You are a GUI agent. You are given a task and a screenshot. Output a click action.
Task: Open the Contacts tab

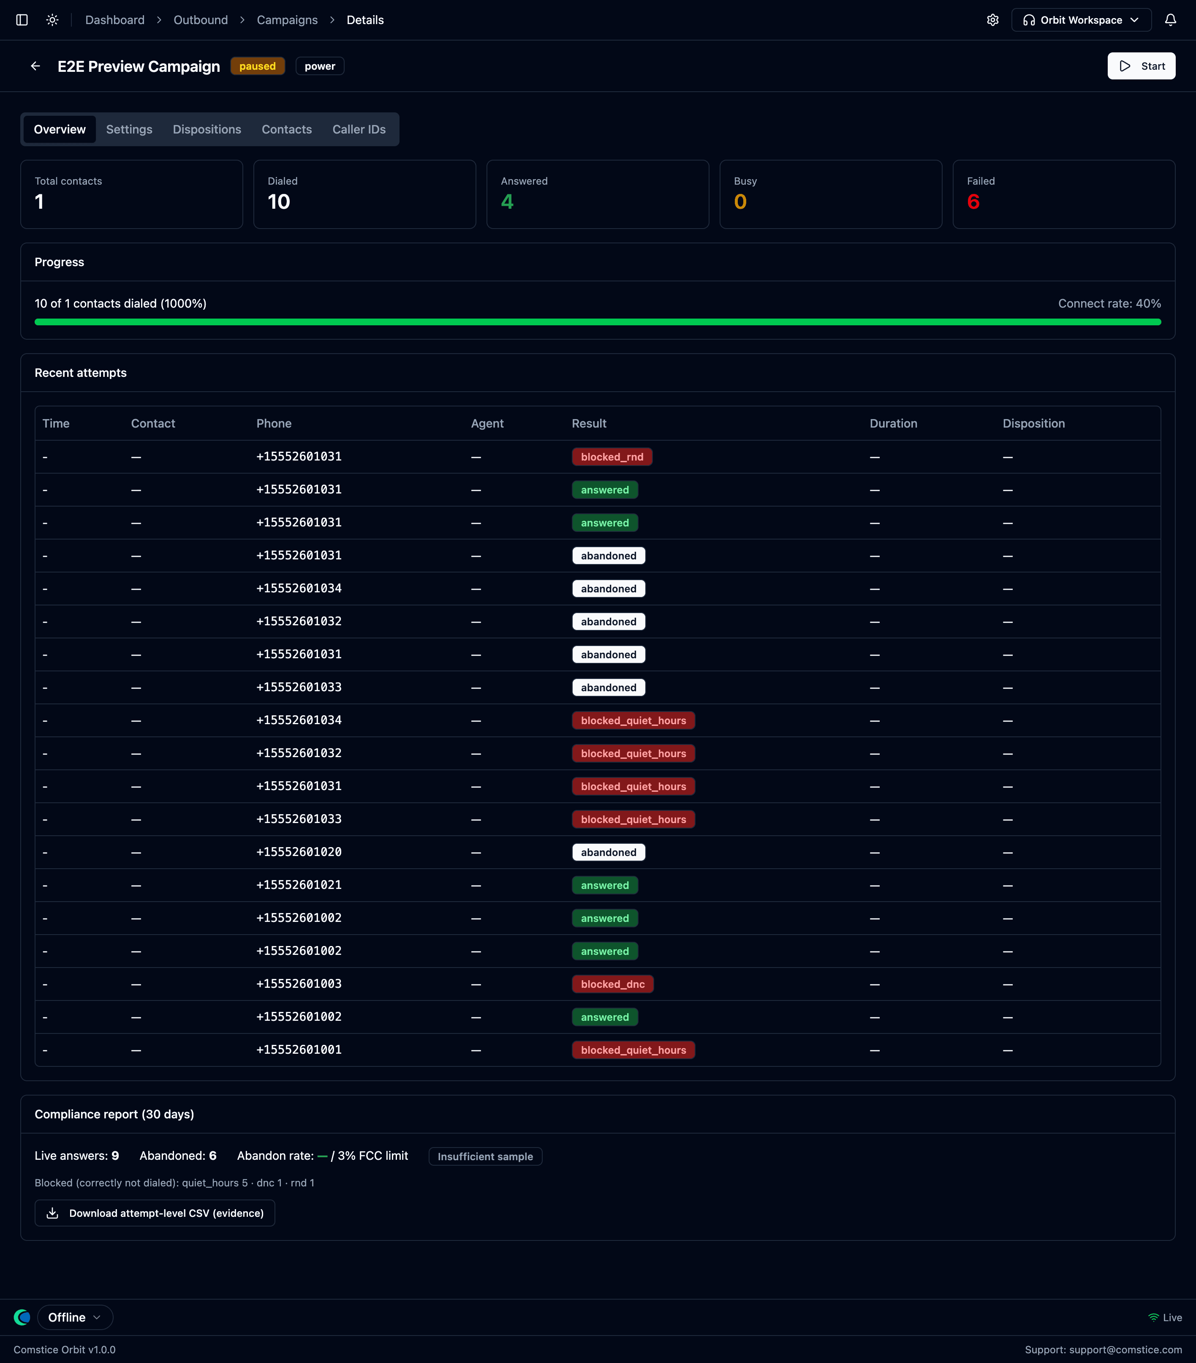(x=287, y=129)
